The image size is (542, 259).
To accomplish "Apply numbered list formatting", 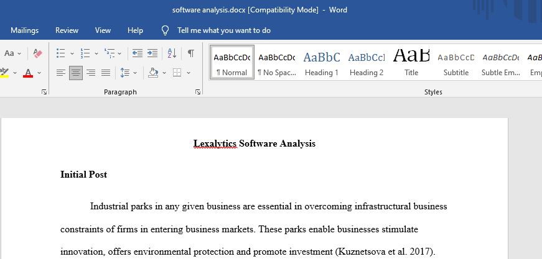I will (85, 53).
